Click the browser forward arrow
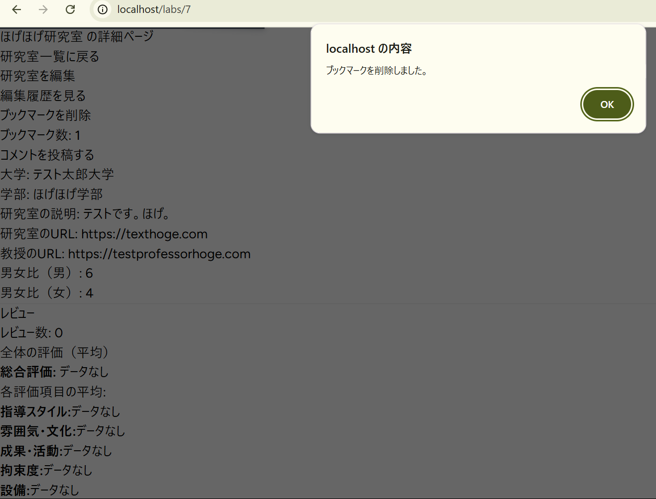The width and height of the screenshot is (656, 499). (43, 9)
